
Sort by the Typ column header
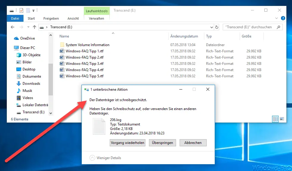click(x=209, y=36)
